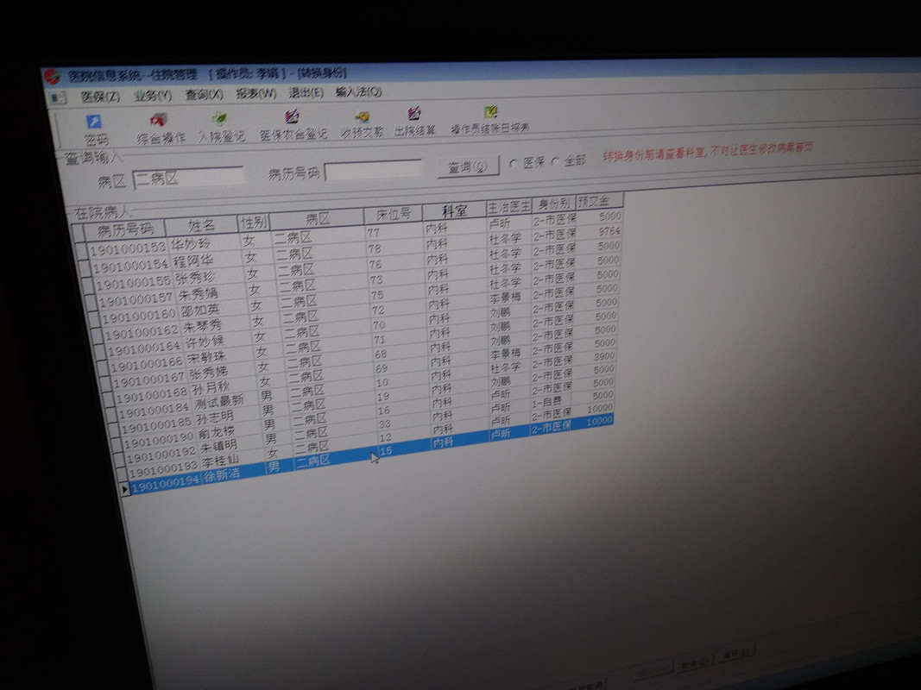Click highlighted patient name 徐新洁
This screenshot has width=921, height=690.
coord(222,476)
